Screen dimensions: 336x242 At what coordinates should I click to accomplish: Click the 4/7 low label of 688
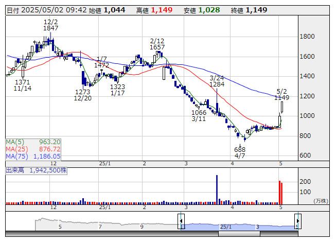tap(240, 152)
